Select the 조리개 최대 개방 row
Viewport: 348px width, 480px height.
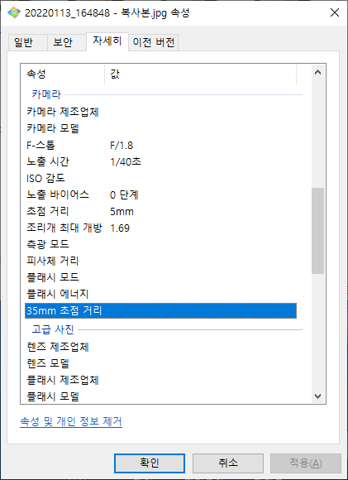pos(160,228)
